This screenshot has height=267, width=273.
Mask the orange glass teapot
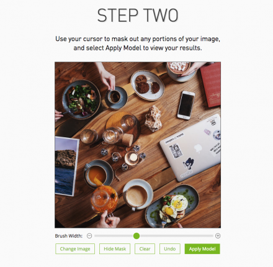pos(104,200)
